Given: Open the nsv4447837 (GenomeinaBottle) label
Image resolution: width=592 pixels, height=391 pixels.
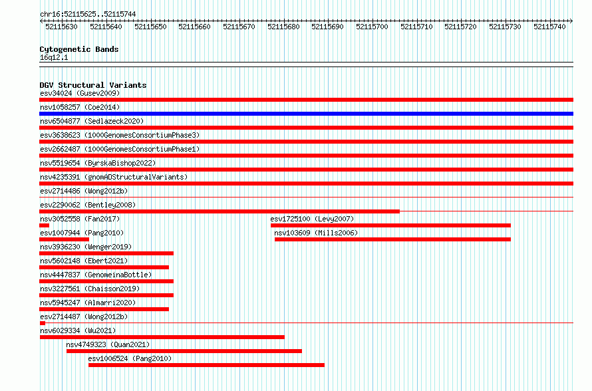Looking at the screenshot, I should click(96, 275).
